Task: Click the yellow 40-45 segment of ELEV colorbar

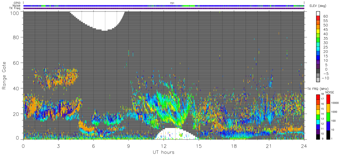Action: pyautogui.click(x=318, y=32)
